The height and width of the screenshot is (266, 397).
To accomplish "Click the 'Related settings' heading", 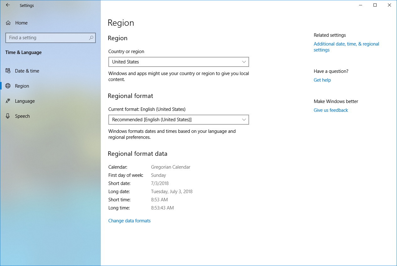I will [x=330, y=35].
